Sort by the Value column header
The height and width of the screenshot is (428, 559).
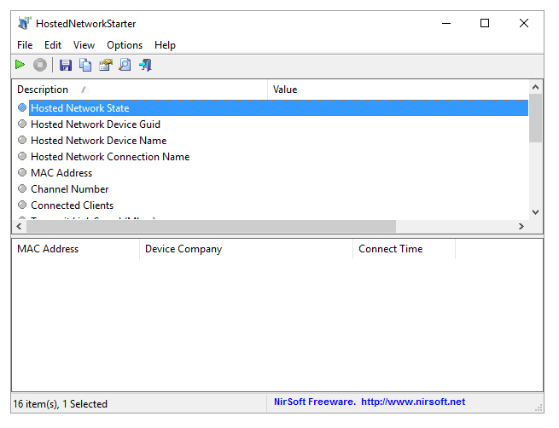pos(399,90)
